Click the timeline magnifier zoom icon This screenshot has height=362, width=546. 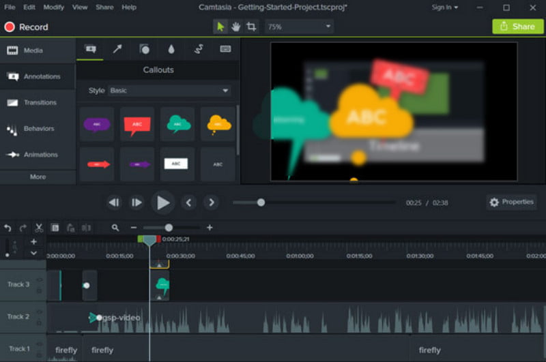click(x=115, y=228)
